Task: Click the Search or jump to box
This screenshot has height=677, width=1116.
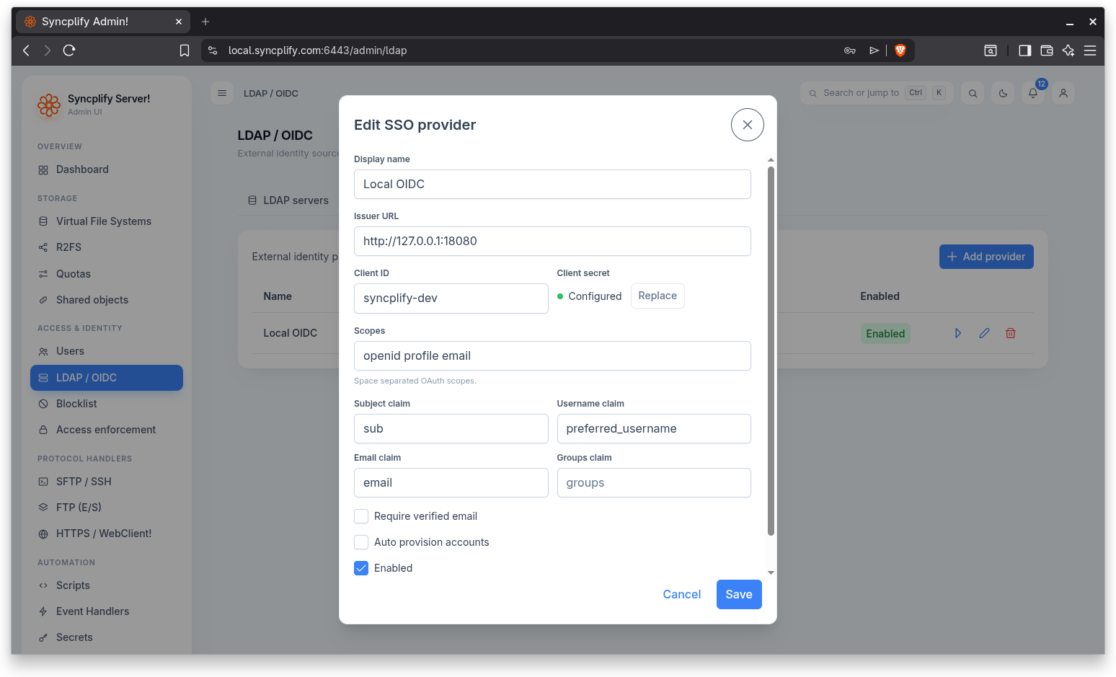Action: [877, 93]
